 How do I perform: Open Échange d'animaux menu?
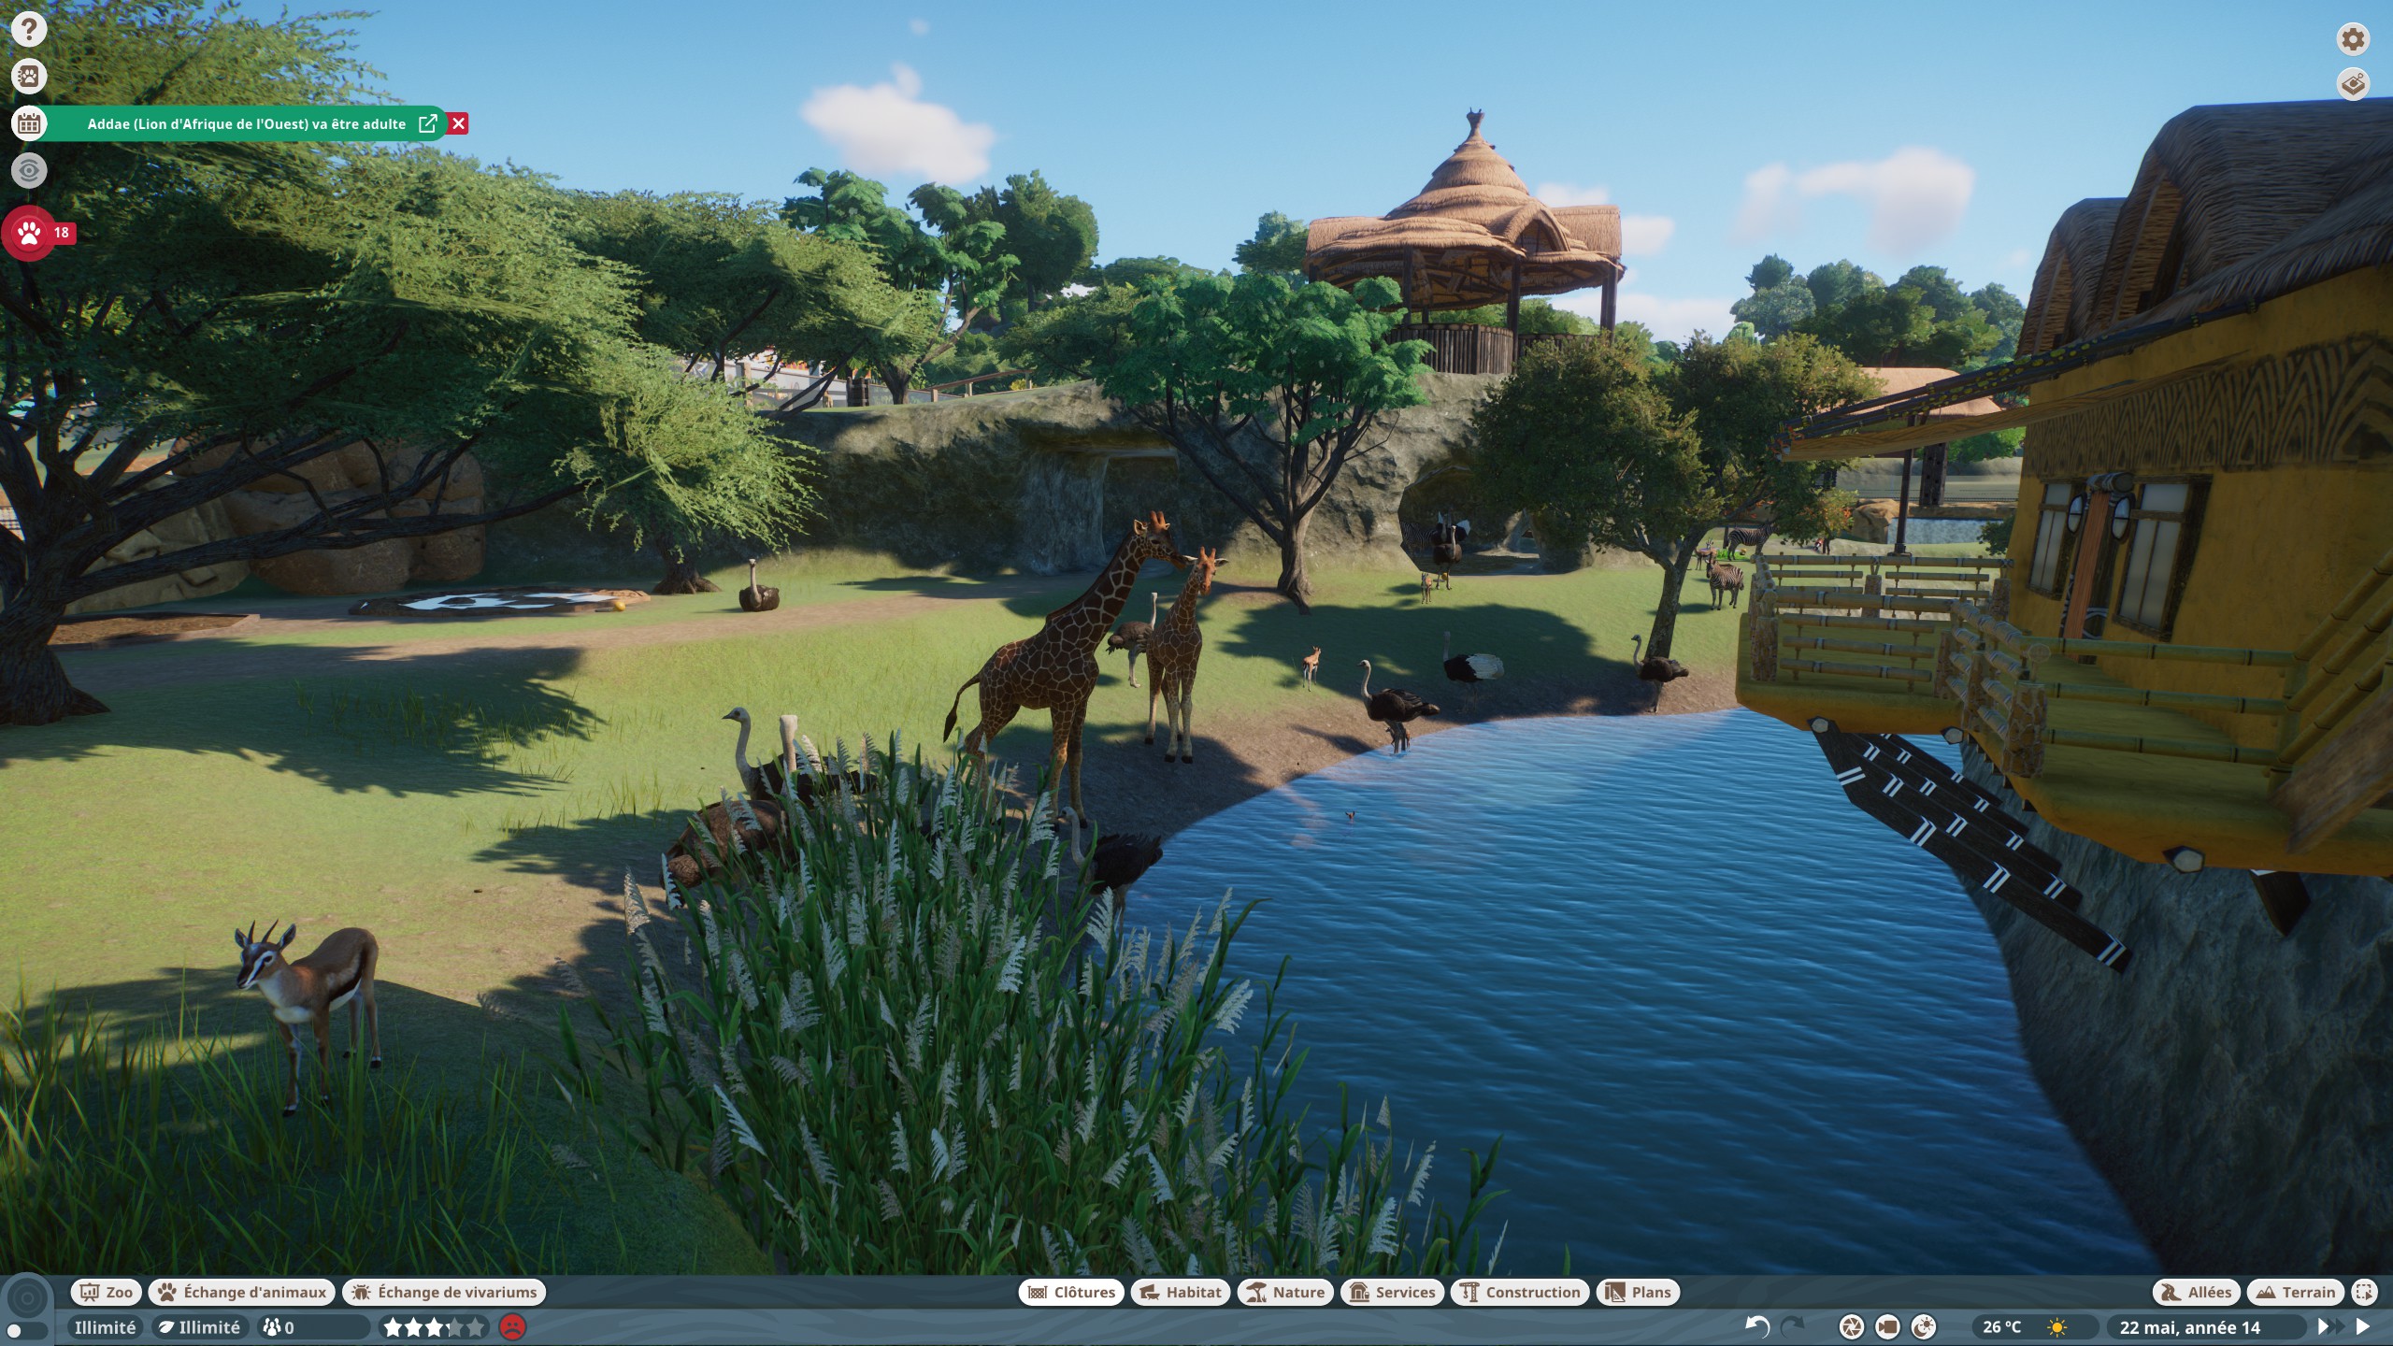point(242,1292)
